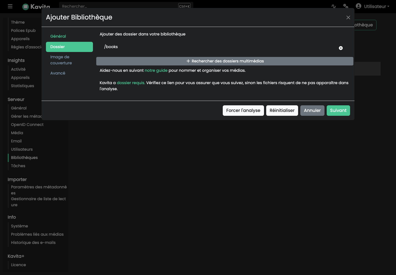Open the Utilisateur account dropdown
This screenshot has height=275, width=396.
tap(373, 6)
